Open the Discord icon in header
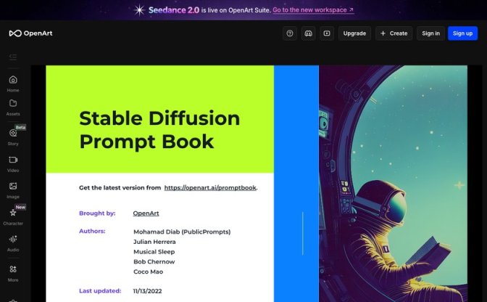487x302 pixels. coord(309,33)
